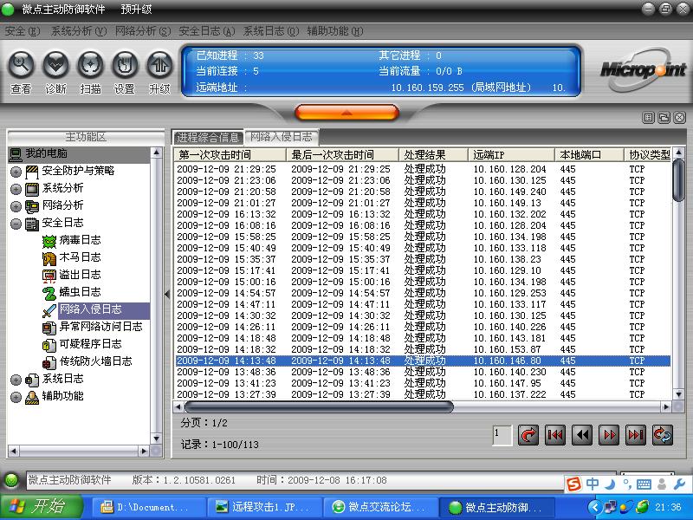Click the first panel layout icon above log

click(x=648, y=118)
